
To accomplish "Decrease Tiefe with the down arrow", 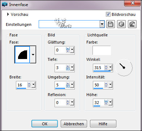I will pos(68,69).
